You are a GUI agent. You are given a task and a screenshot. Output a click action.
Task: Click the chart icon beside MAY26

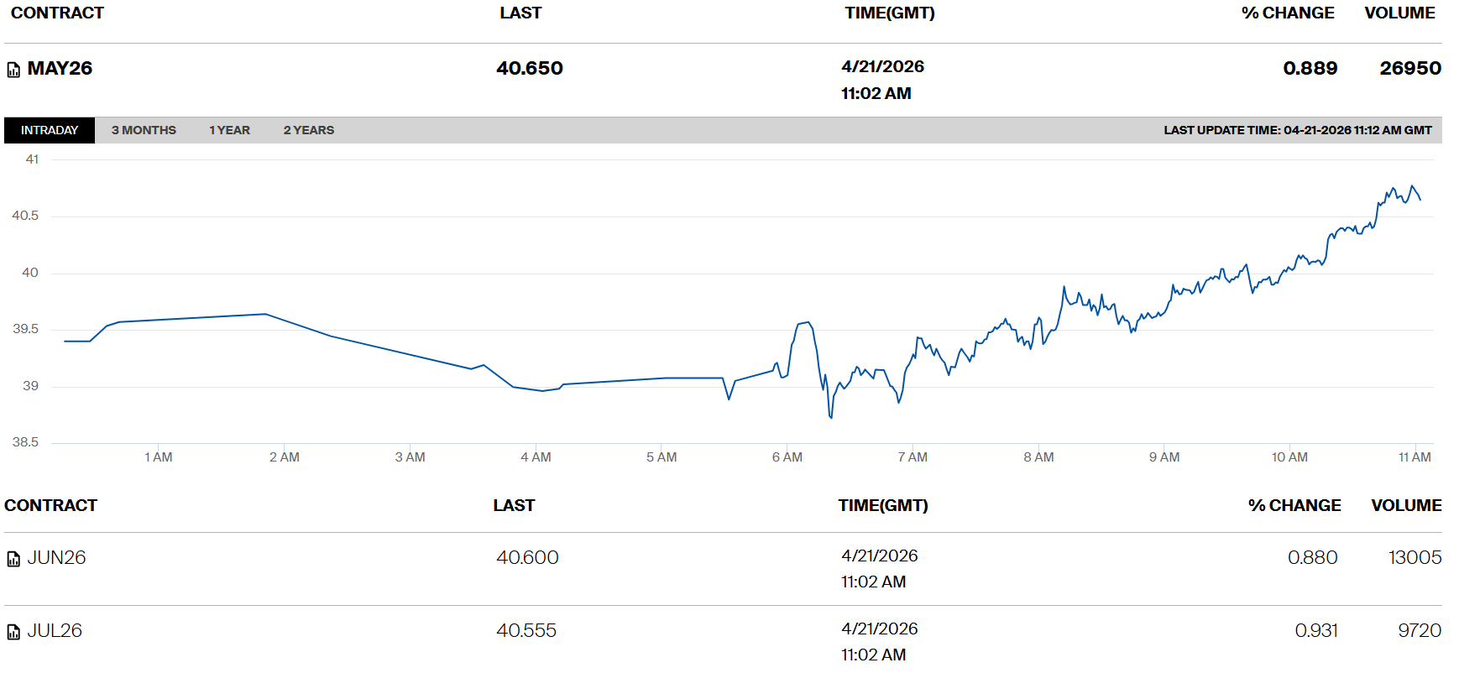click(x=13, y=70)
